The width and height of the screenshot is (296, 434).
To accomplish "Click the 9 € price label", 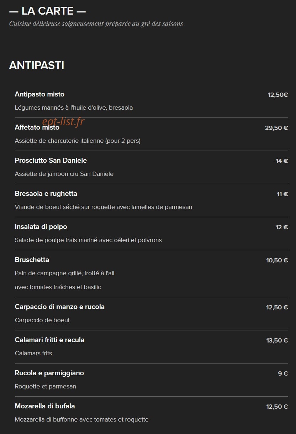I will tap(283, 373).
